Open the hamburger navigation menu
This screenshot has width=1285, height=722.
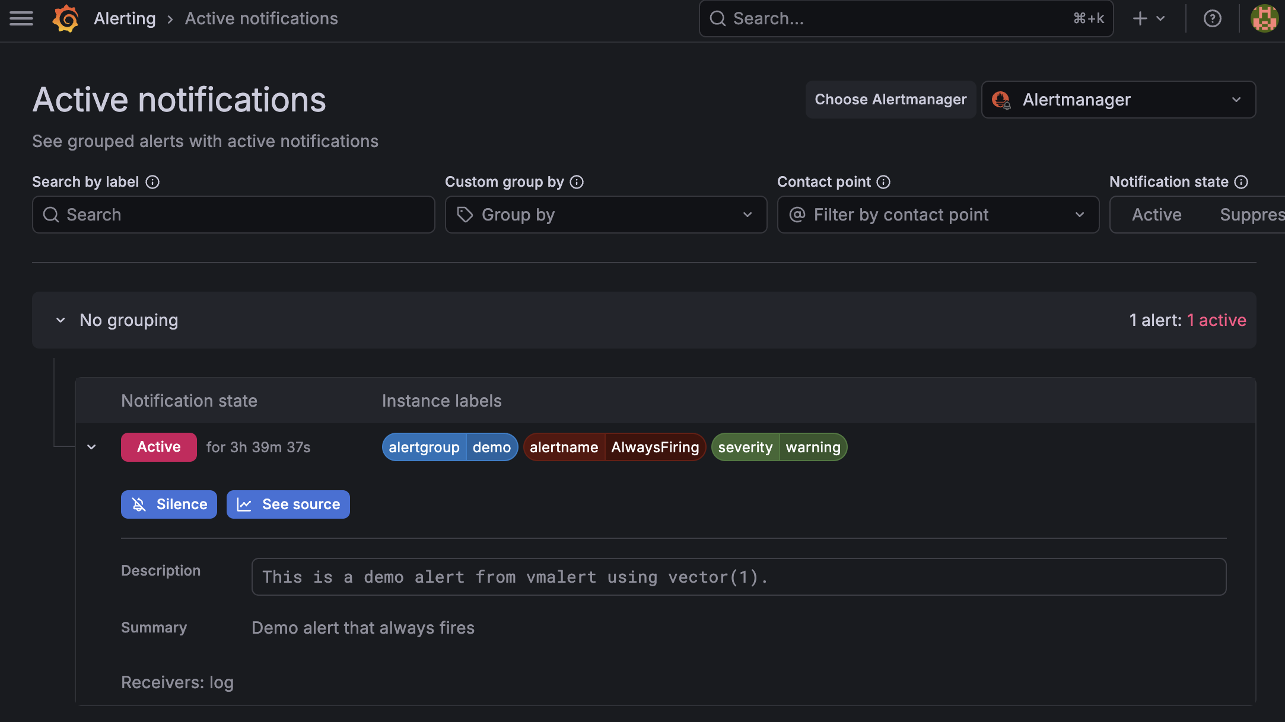tap(21, 18)
